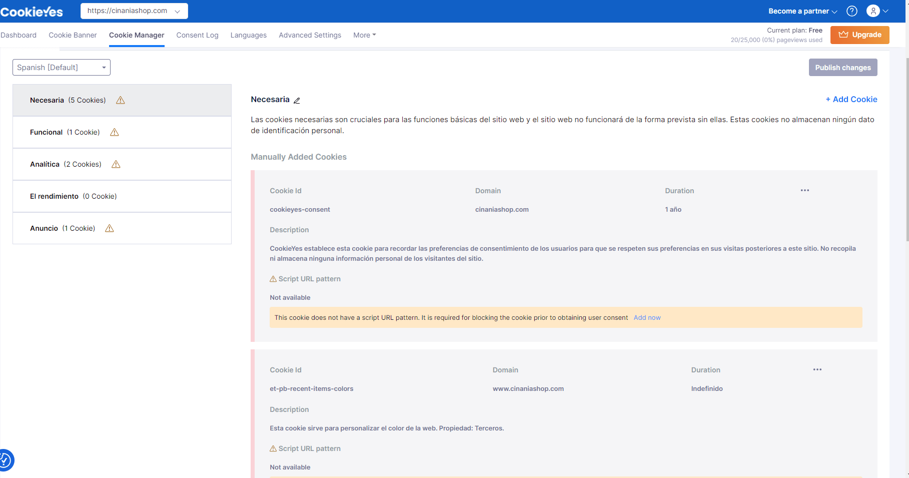Open the Spanish [Default] language dropdown
This screenshot has height=478, width=909.
click(62, 68)
